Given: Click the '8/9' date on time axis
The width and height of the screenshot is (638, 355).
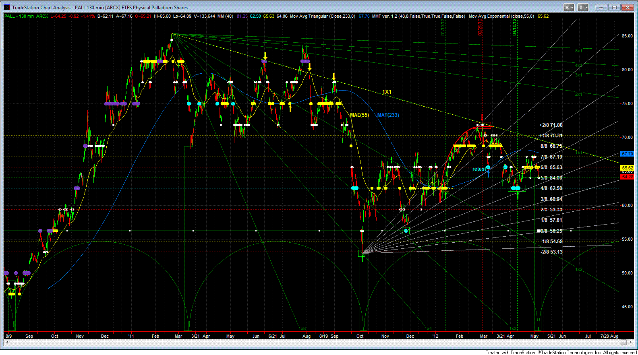Looking at the screenshot, I should point(8,336).
